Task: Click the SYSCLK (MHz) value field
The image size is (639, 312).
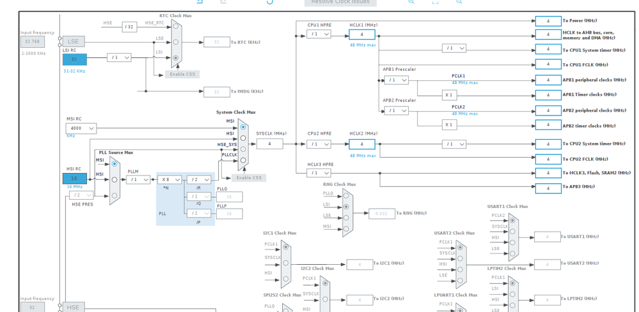Action: [269, 144]
